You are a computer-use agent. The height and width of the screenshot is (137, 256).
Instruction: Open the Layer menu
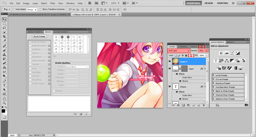[35, 3]
